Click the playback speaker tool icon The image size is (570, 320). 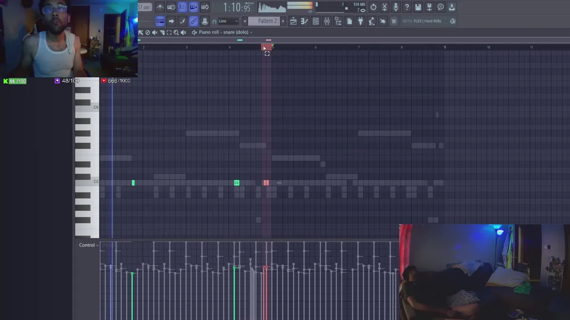(183, 32)
